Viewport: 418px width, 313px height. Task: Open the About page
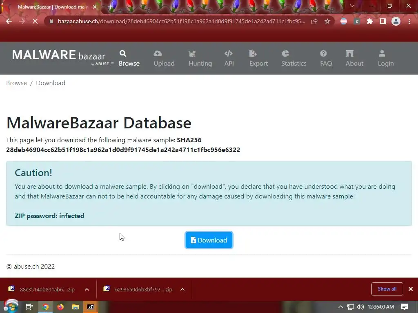pyautogui.click(x=354, y=58)
